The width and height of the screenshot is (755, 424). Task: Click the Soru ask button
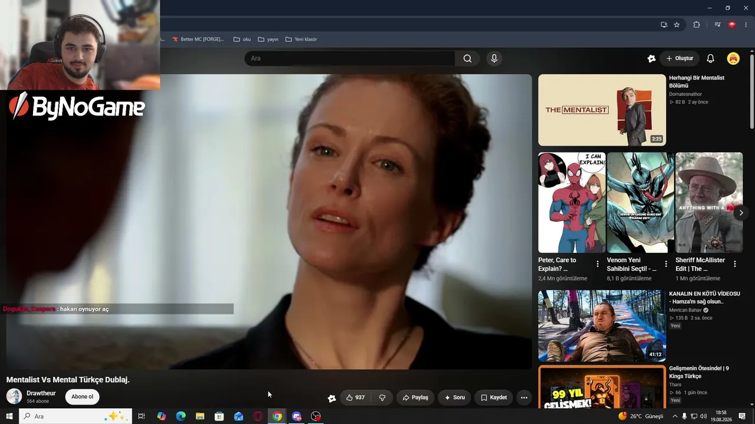455,397
